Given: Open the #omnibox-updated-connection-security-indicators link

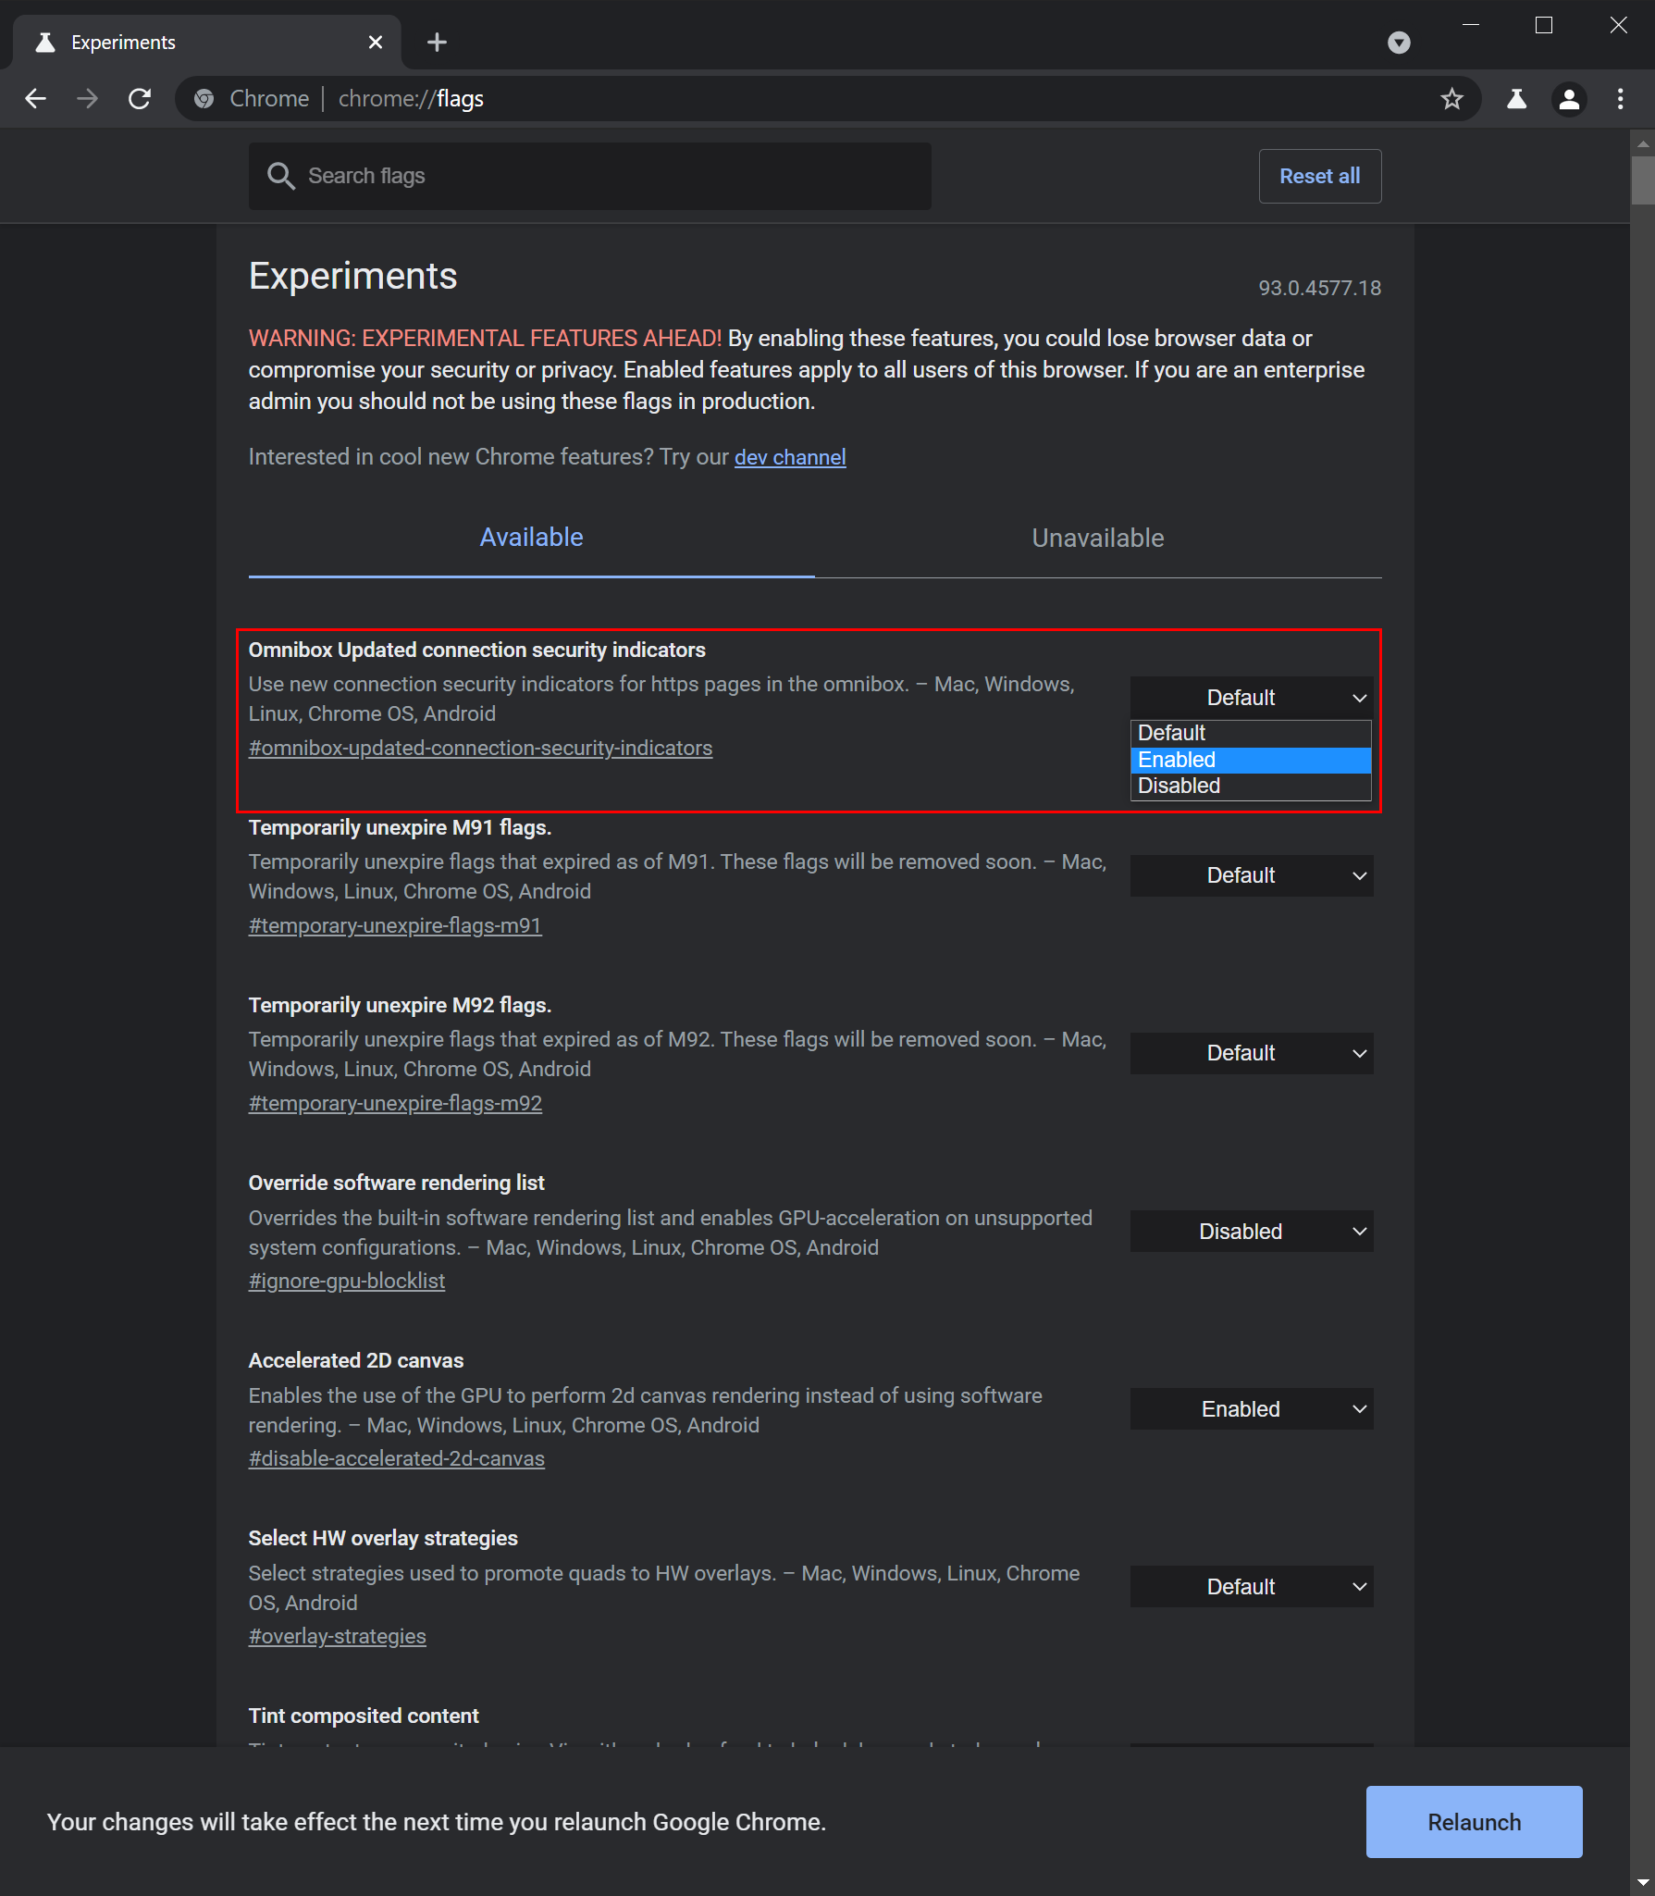Looking at the screenshot, I should tap(480, 748).
